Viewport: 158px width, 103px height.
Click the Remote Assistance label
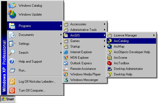coord(83,69)
